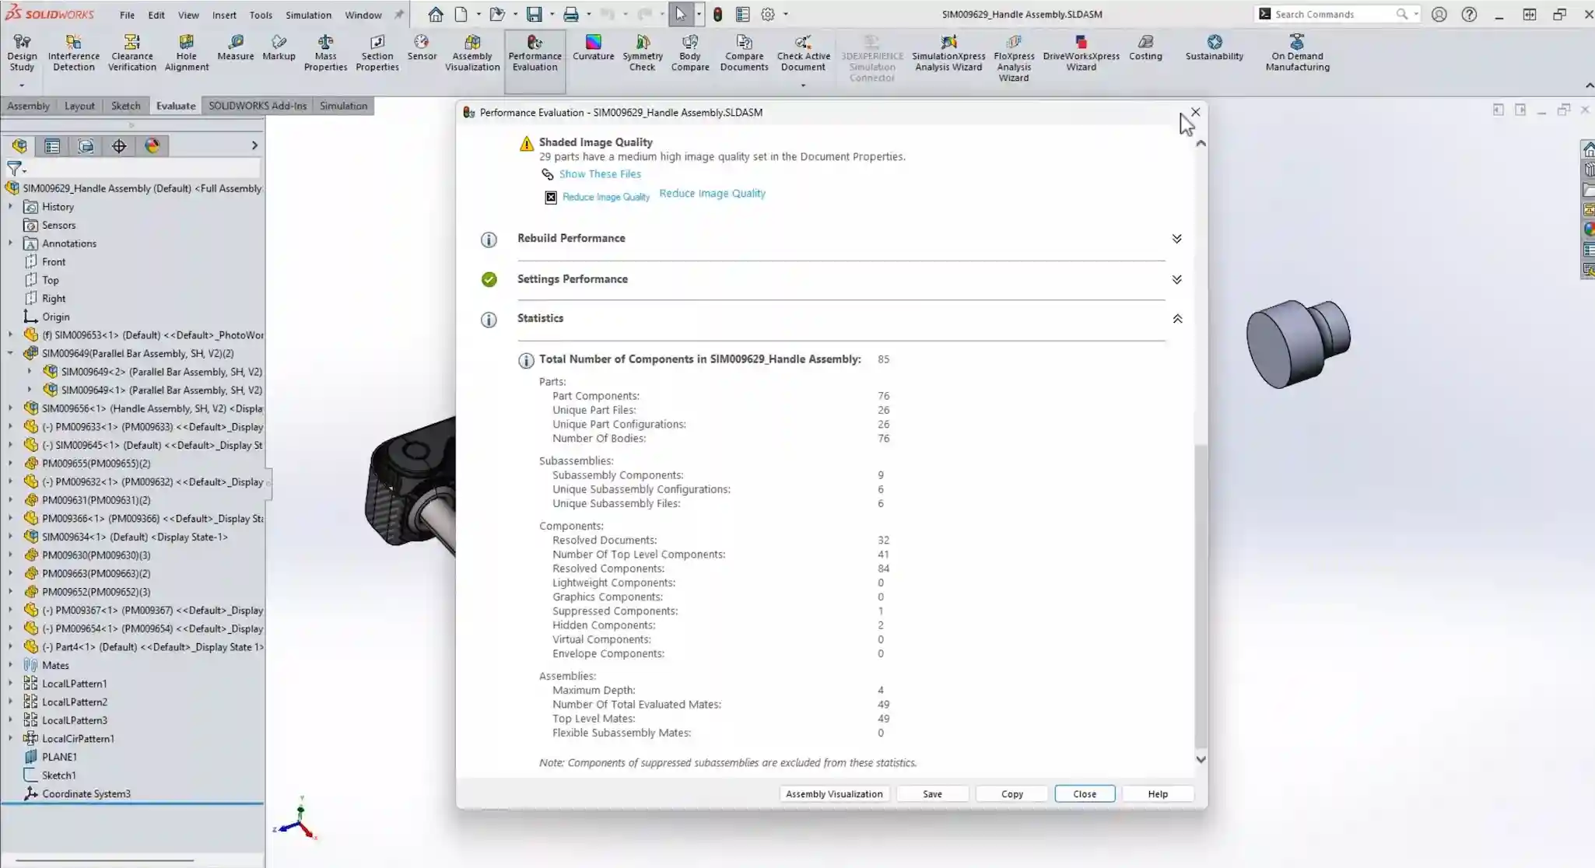Click the Rebuild traffic light icon
Image resolution: width=1595 pixels, height=868 pixels.
717,14
